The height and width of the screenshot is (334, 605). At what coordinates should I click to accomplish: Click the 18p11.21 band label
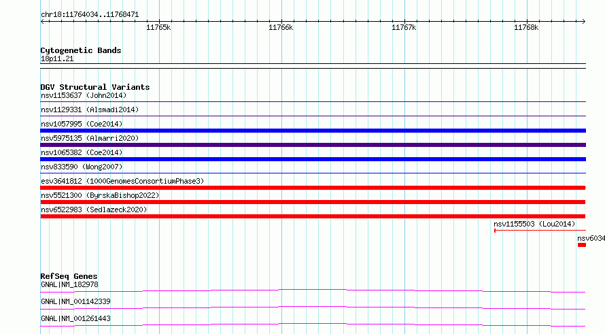point(57,59)
